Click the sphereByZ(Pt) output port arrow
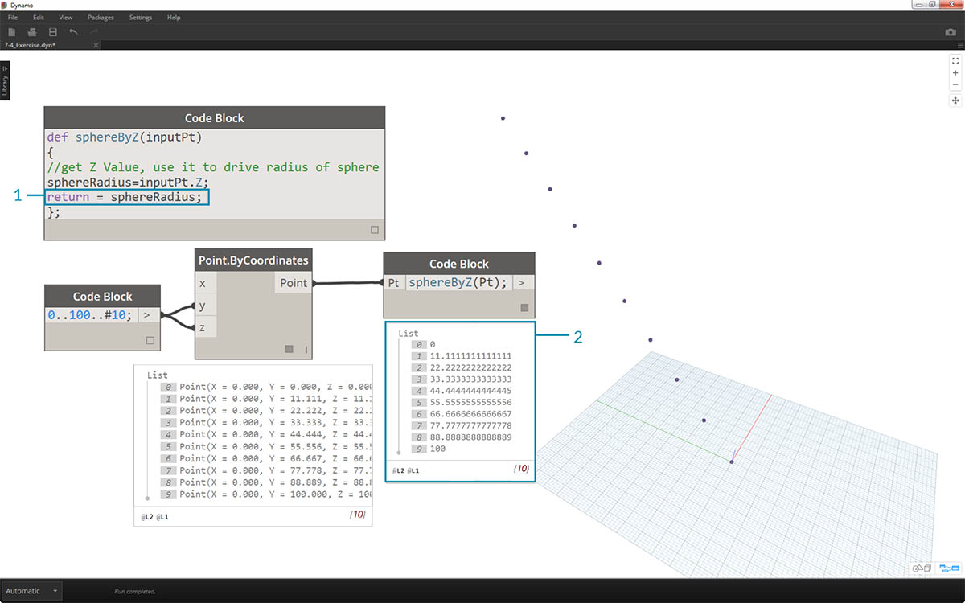Image resolution: width=965 pixels, height=603 pixels. click(x=522, y=283)
